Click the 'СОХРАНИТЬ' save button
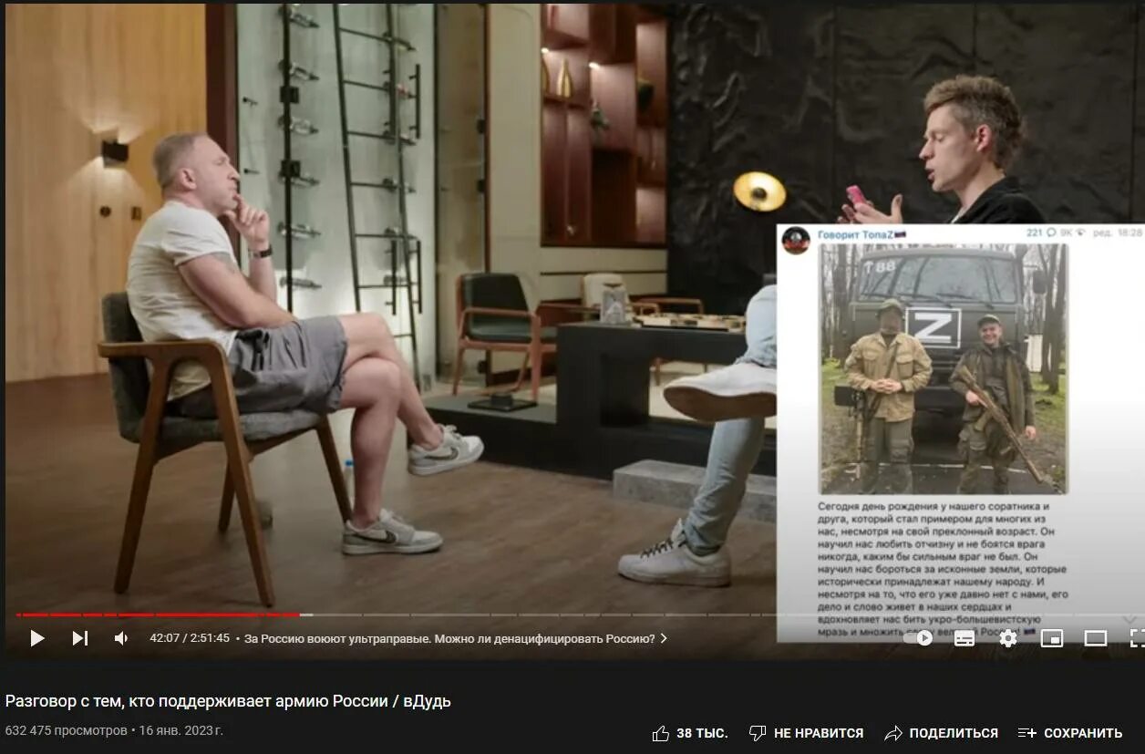The image size is (1145, 754). pos(1070,733)
